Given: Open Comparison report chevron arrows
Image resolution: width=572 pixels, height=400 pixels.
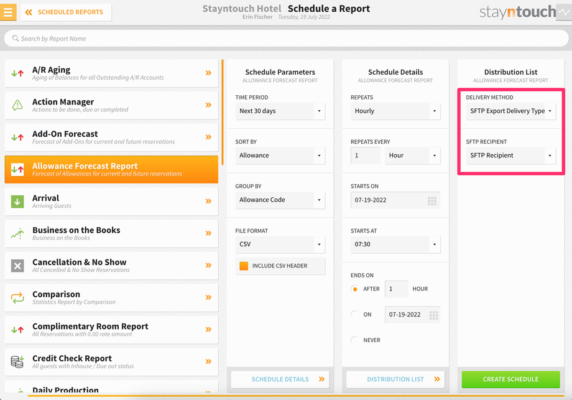Looking at the screenshot, I should click(x=208, y=297).
